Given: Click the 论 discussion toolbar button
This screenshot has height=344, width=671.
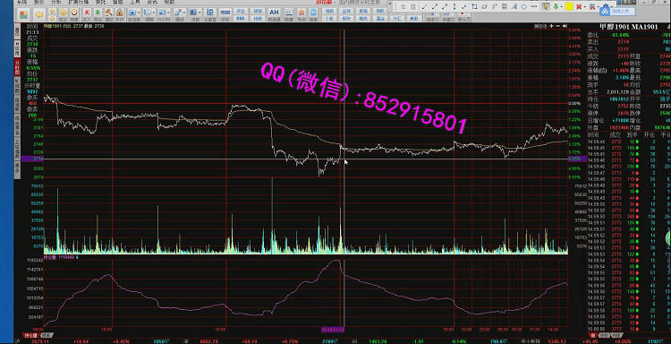Looking at the screenshot, I should point(209,12).
